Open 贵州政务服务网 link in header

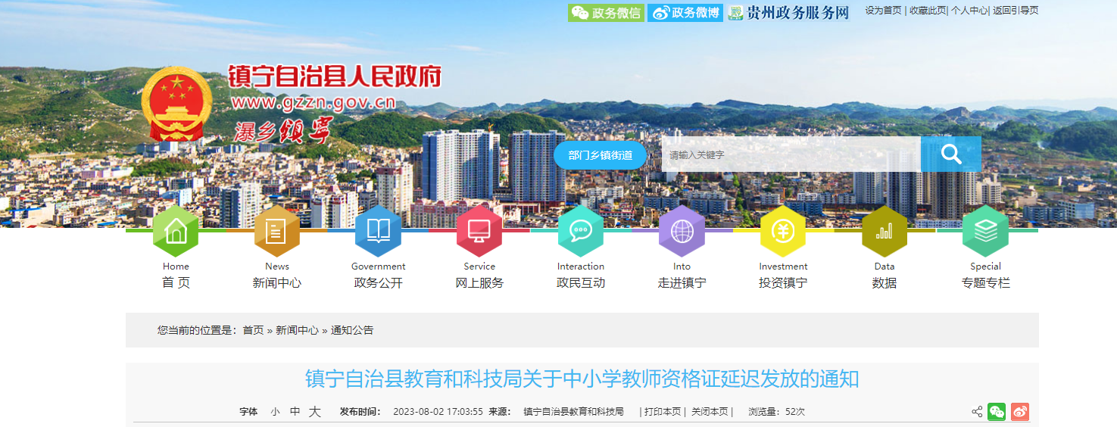pos(789,13)
